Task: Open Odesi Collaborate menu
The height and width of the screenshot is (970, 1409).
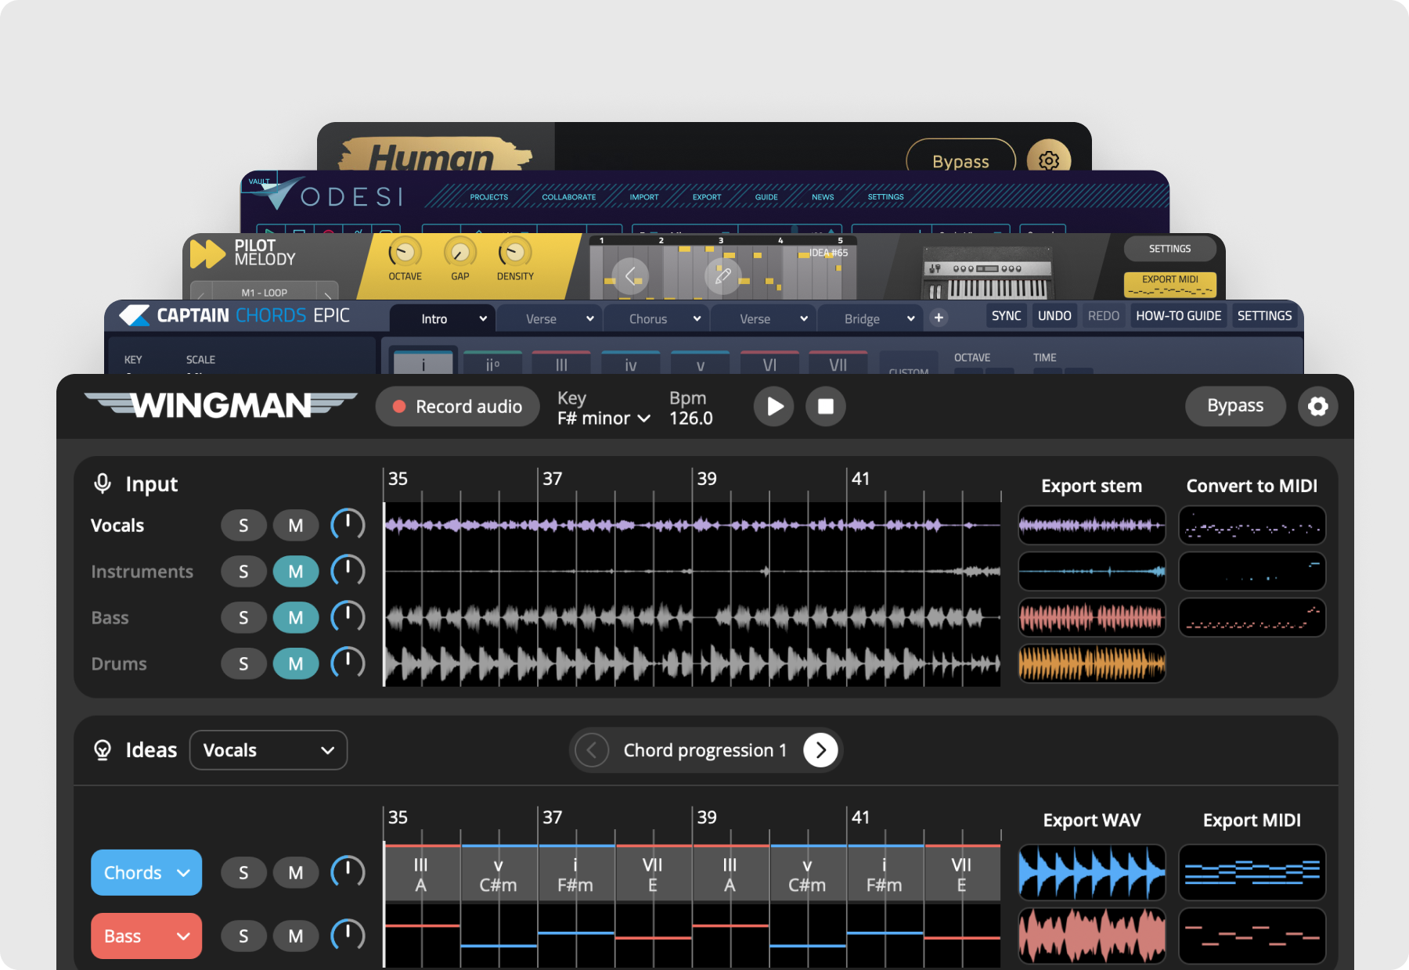Action: pos(569,197)
